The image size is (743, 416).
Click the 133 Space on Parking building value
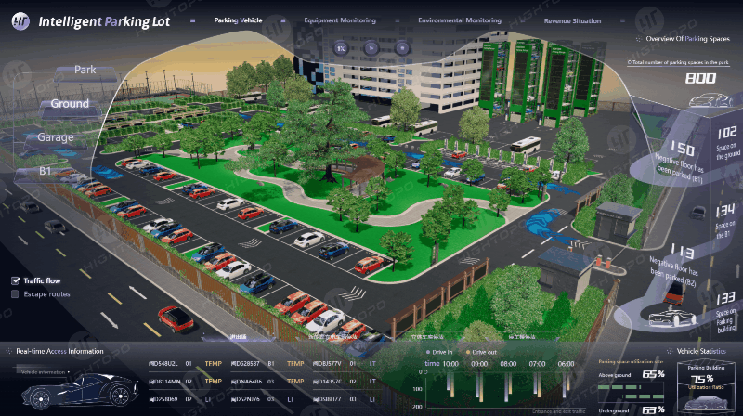[725, 298]
